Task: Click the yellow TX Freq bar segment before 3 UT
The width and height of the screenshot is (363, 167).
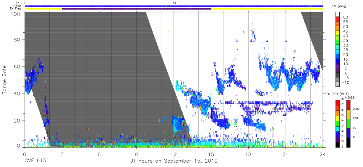Action: [x=43, y=9]
